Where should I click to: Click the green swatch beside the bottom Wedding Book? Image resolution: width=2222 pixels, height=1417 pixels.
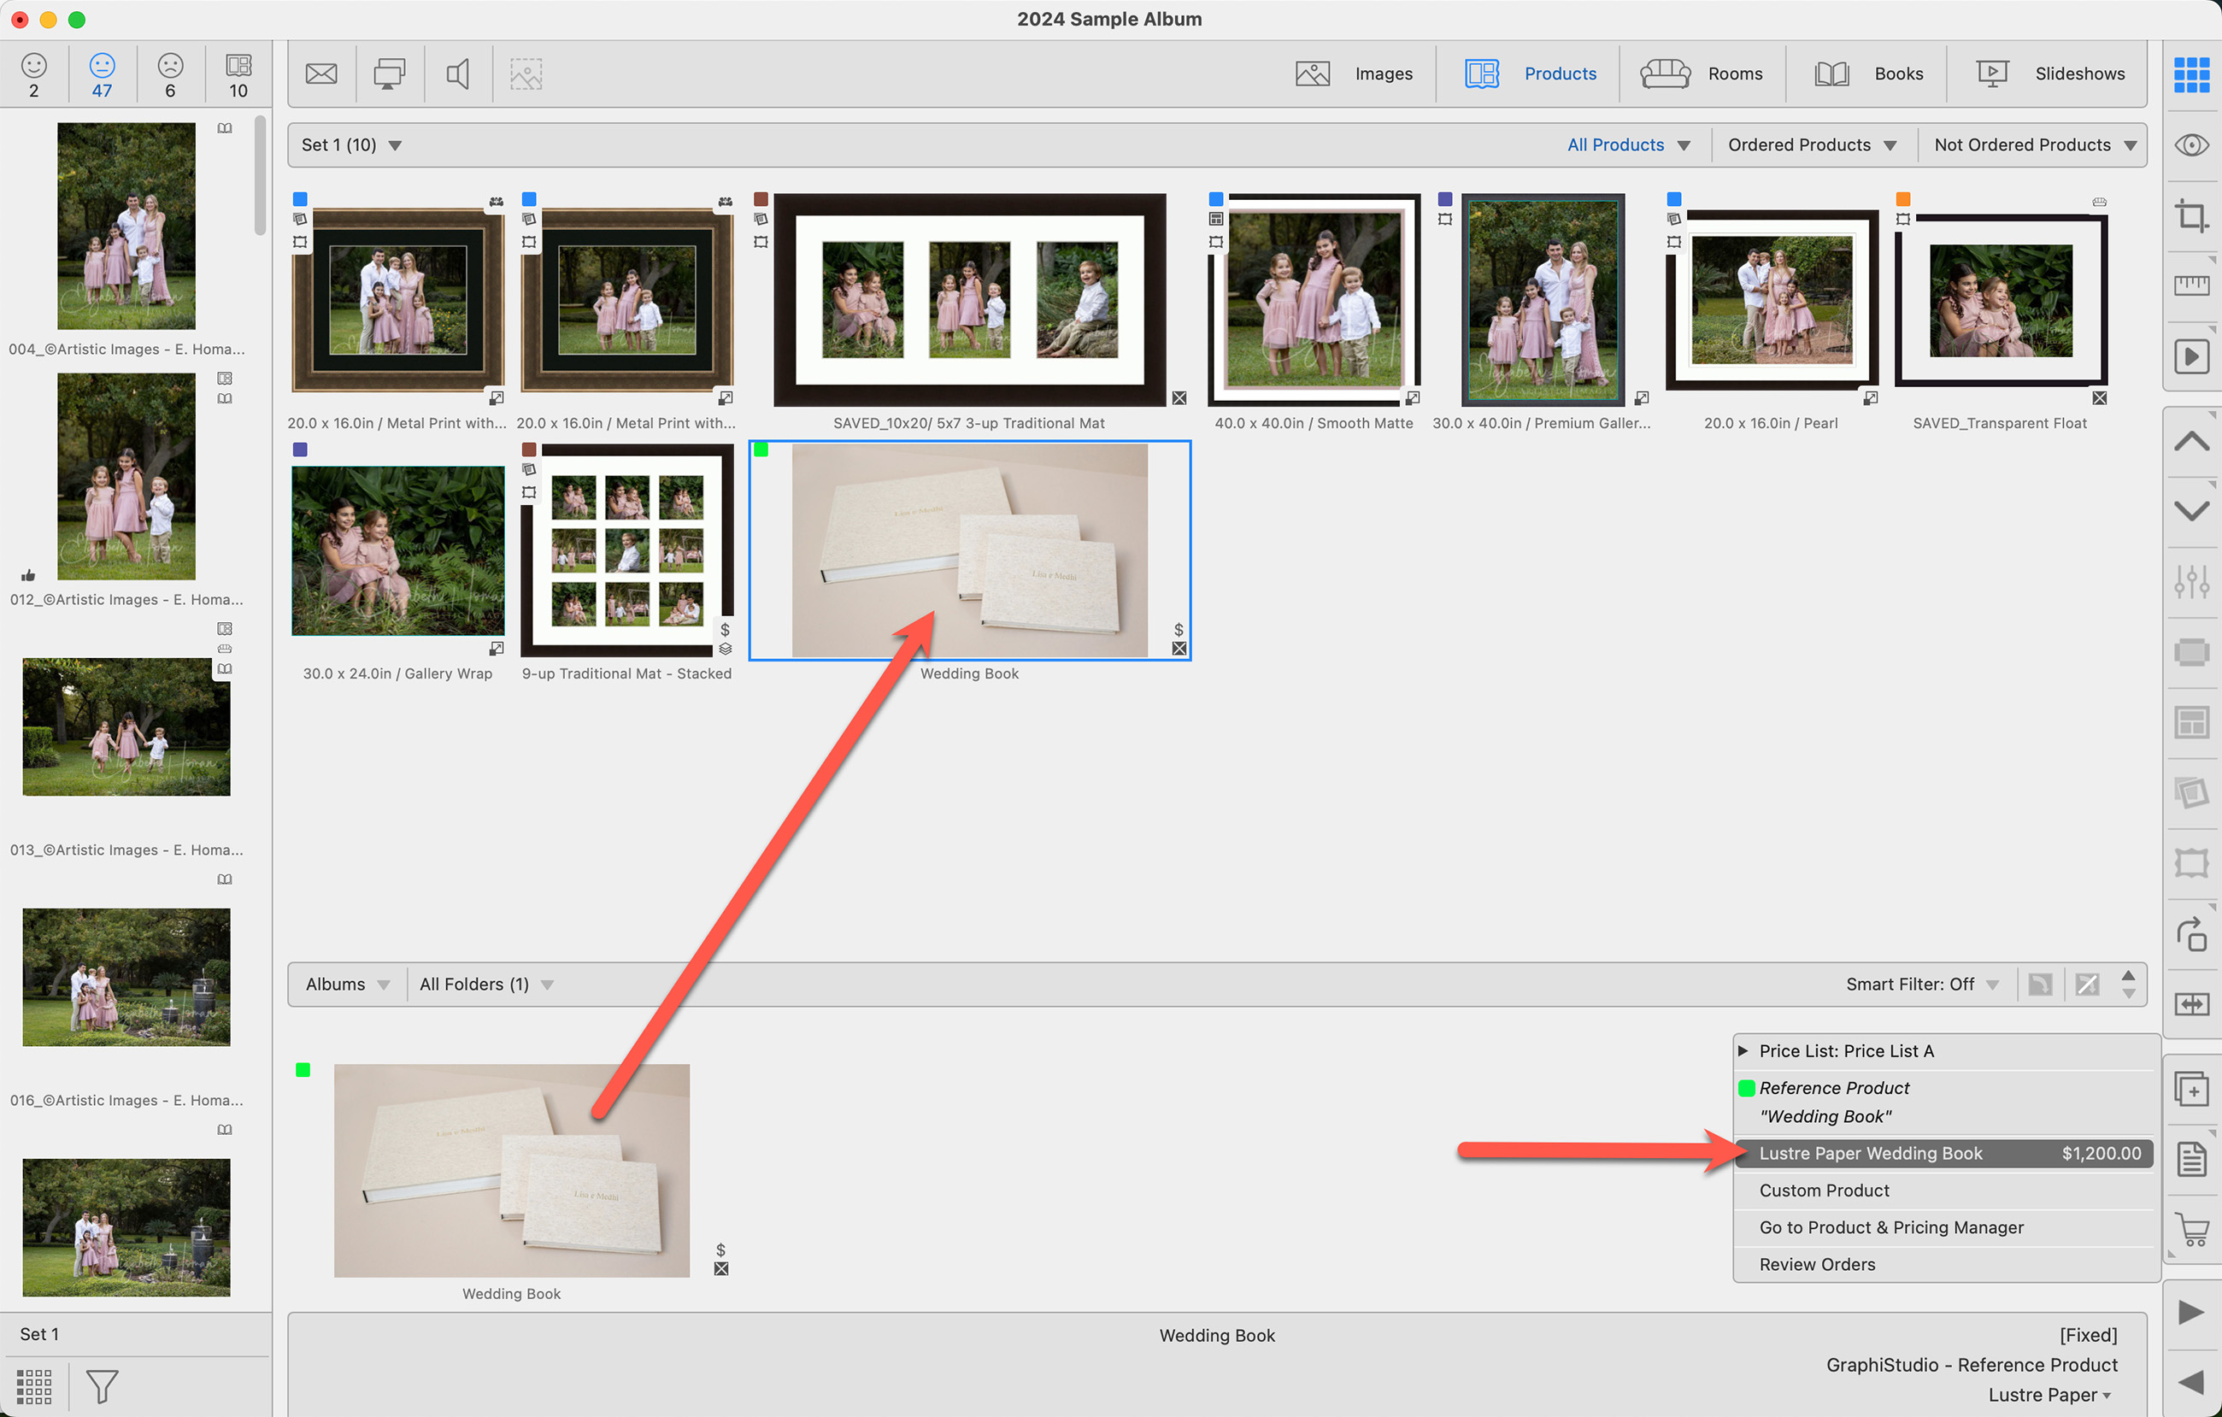(x=303, y=1070)
